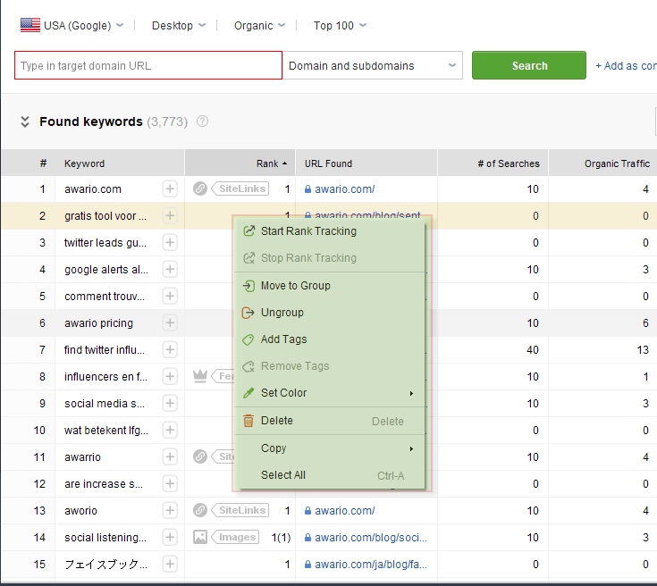Open awario.com/blog/soci... URL link

(x=371, y=538)
